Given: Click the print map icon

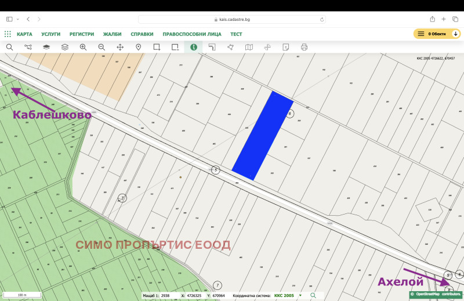Looking at the screenshot, I should tap(304, 47).
